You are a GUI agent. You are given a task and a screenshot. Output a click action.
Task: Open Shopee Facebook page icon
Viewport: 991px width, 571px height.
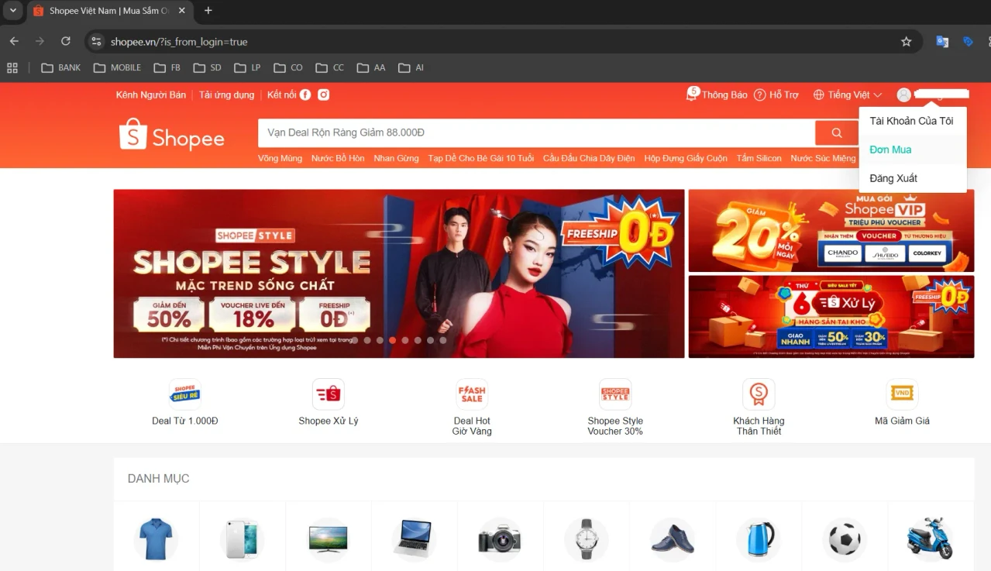tap(305, 95)
